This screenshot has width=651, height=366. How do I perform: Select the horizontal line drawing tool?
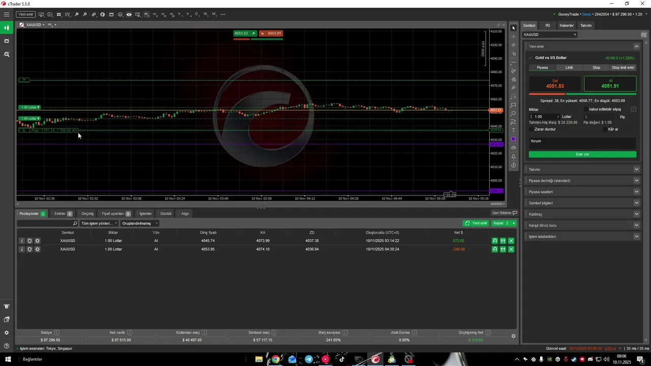[513, 62]
